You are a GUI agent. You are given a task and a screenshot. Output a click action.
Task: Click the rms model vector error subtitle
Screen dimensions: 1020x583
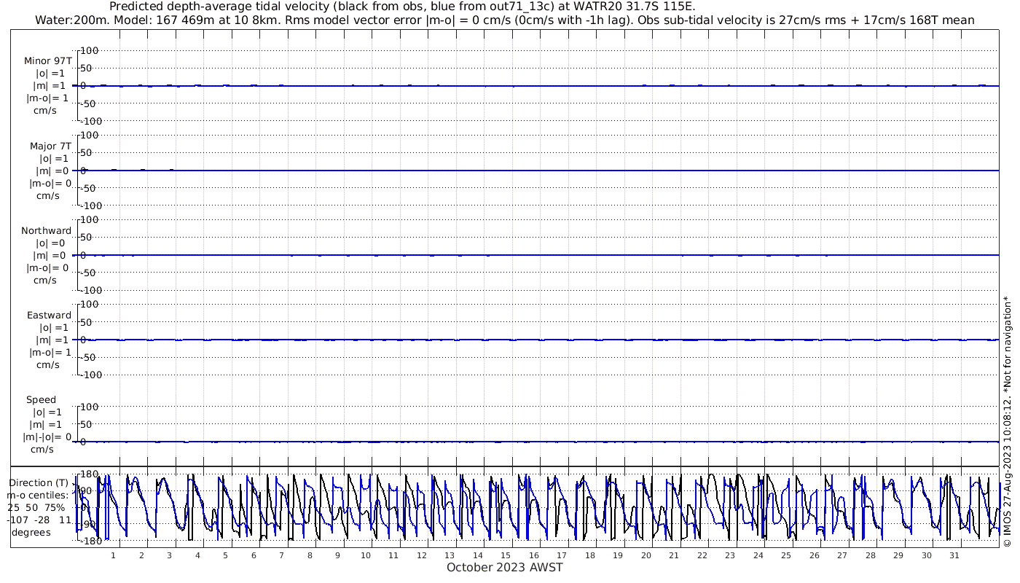(504, 20)
